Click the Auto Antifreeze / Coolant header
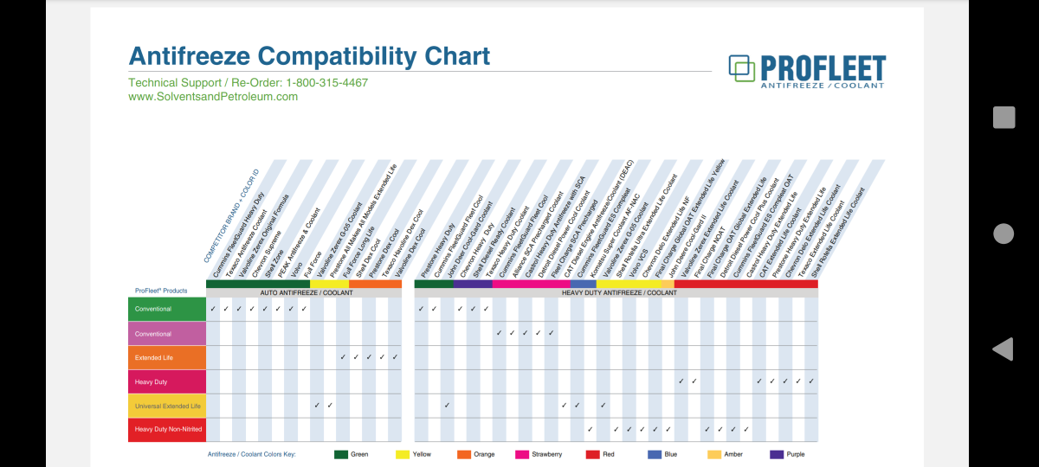This screenshot has width=1039, height=467. (304, 292)
